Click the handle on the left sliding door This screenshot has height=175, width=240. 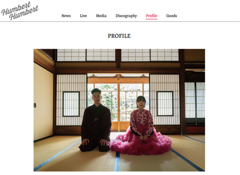tap(35, 105)
